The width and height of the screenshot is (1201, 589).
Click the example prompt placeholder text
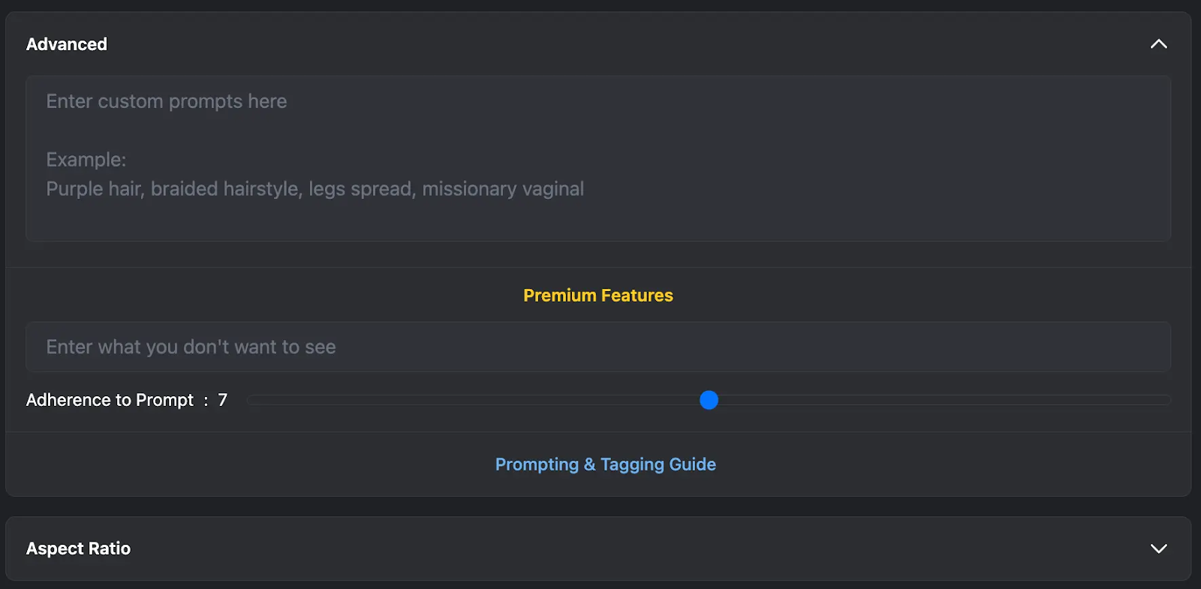(315, 188)
